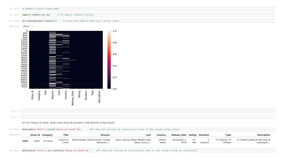283x159 pixels.
Task: Focus the sns.heatmap(data.isnull()) code cell
Action: [148, 21]
